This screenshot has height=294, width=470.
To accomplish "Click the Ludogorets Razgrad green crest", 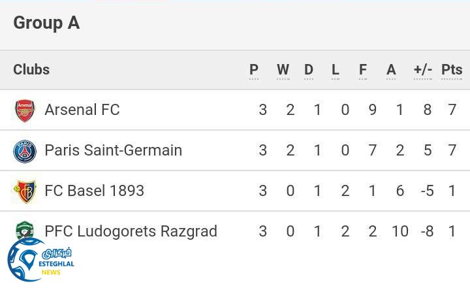I will 25,228.
